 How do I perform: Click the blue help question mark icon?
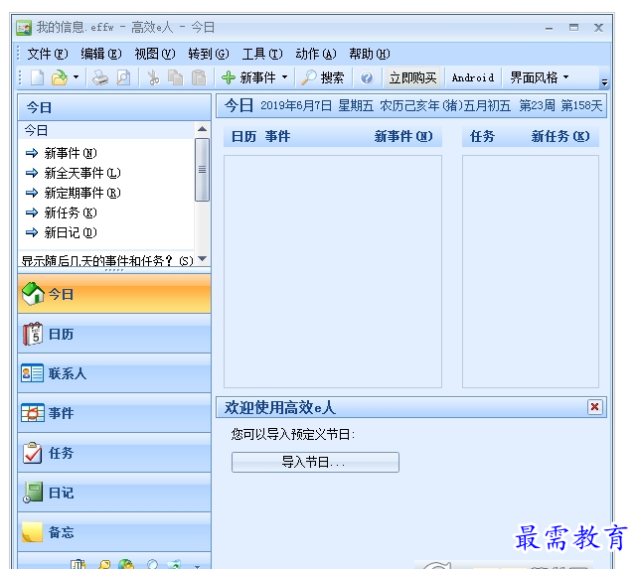coord(367,77)
